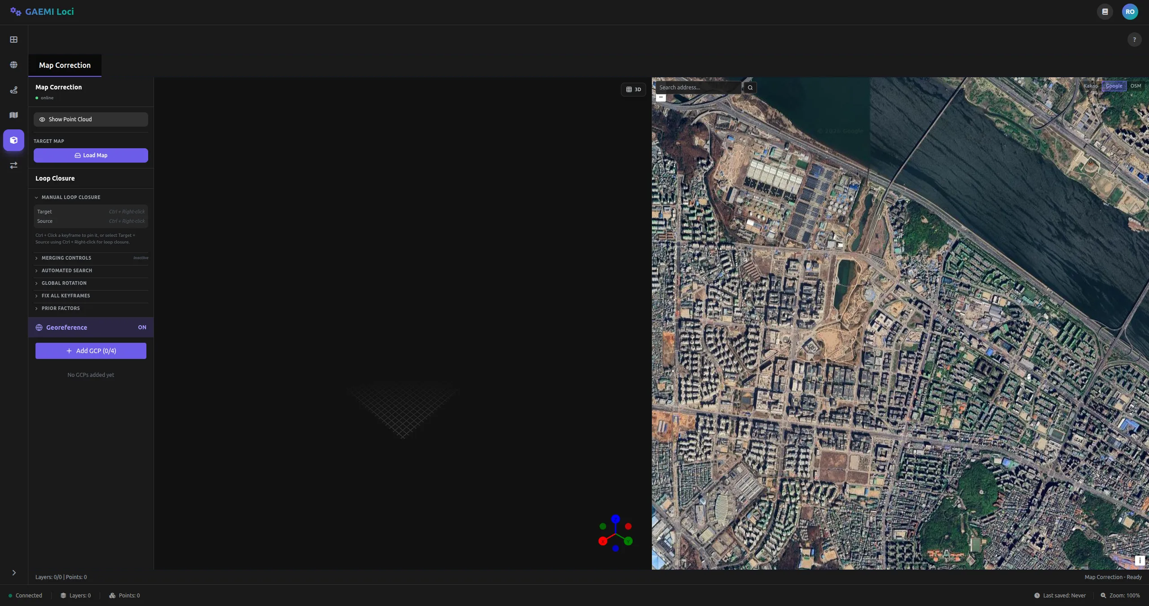Switch map provider to OSM

pos(1136,86)
